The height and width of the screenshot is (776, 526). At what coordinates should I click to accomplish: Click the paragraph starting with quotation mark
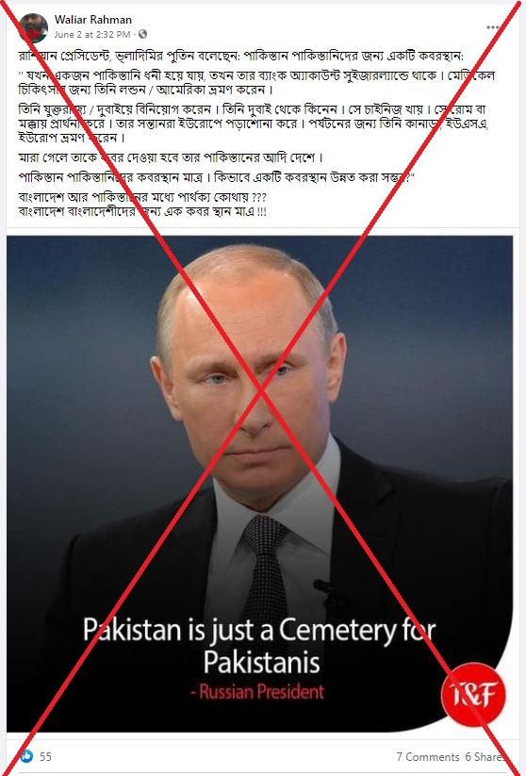point(256,83)
